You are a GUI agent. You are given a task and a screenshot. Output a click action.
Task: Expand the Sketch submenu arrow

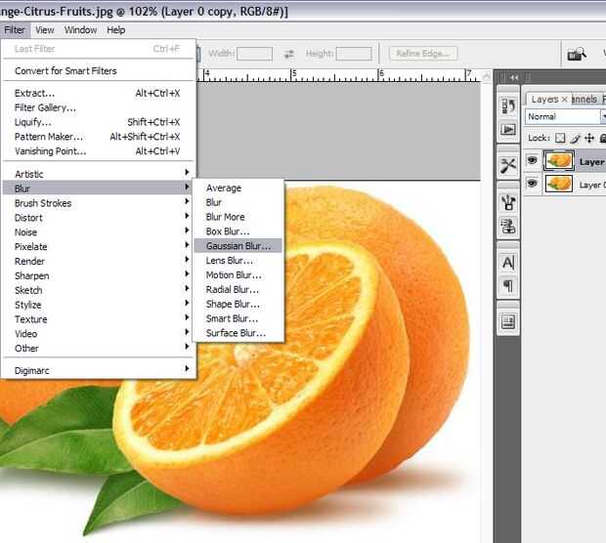pos(187,288)
